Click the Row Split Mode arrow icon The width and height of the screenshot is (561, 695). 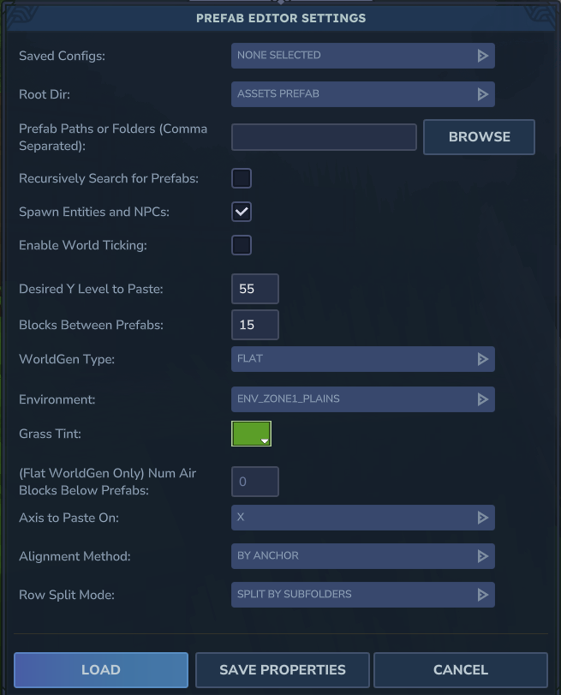[x=482, y=595]
